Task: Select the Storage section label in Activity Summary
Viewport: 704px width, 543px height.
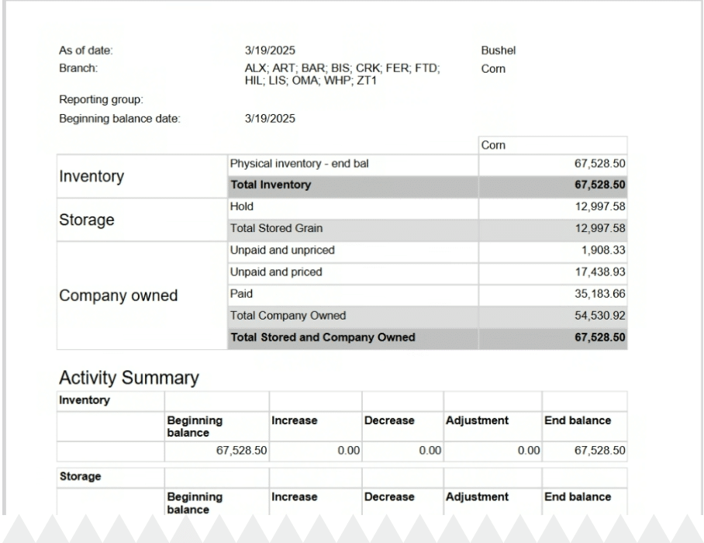Action: click(81, 476)
